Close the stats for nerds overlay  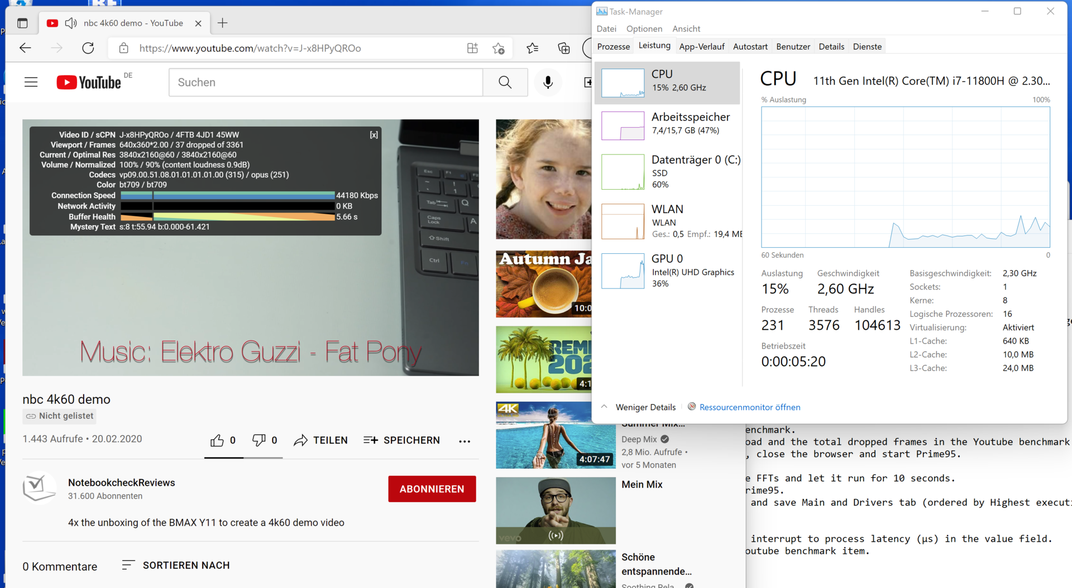[374, 135]
